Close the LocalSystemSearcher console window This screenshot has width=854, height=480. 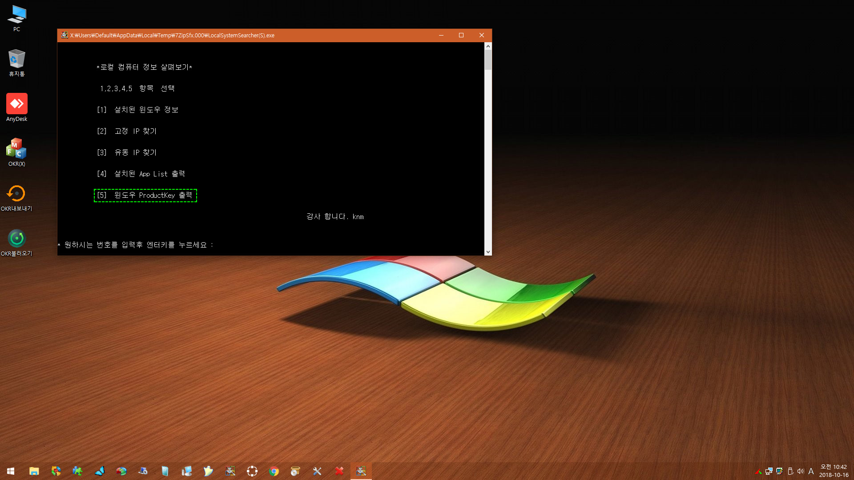(x=481, y=35)
